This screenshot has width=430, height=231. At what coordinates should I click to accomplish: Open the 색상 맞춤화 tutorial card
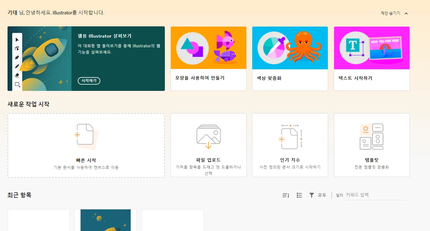(290, 59)
